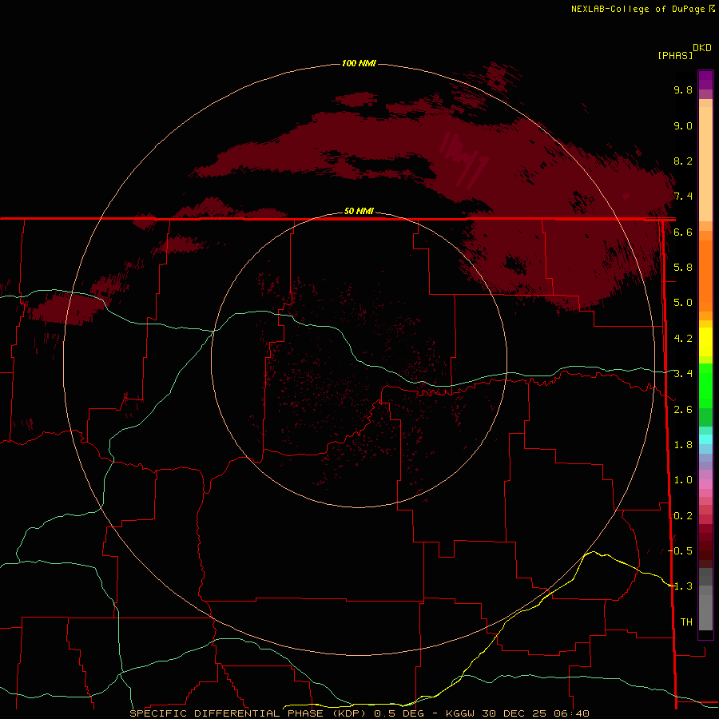Click the -1.3 legend value
The height and width of the screenshot is (719, 719).
tap(680, 586)
